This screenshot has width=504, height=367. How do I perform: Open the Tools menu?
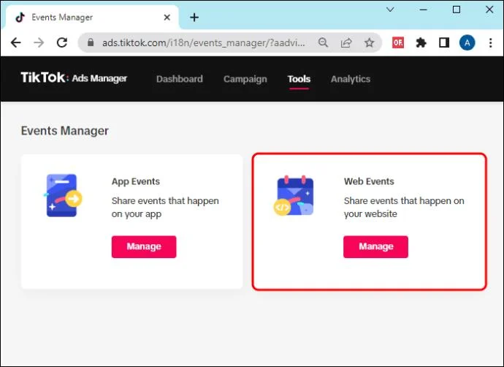(x=299, y=79)
